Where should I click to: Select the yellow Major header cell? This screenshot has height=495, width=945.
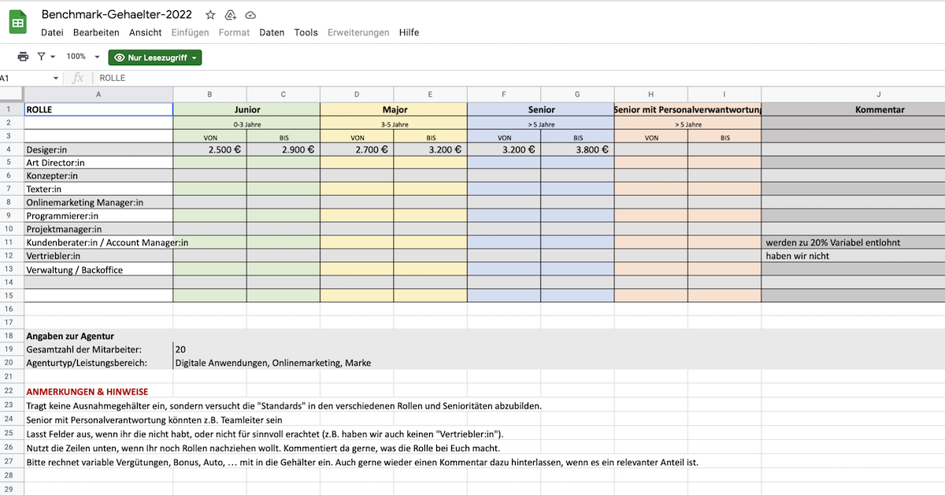(394, 110)
